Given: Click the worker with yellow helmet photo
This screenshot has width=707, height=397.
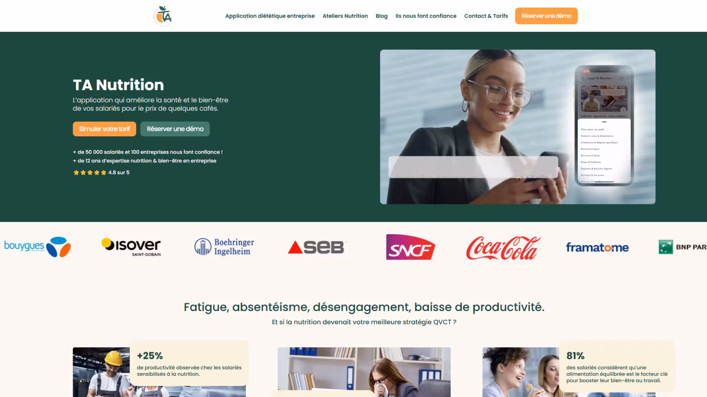Looking at the screenshot, I should point(102,372).
